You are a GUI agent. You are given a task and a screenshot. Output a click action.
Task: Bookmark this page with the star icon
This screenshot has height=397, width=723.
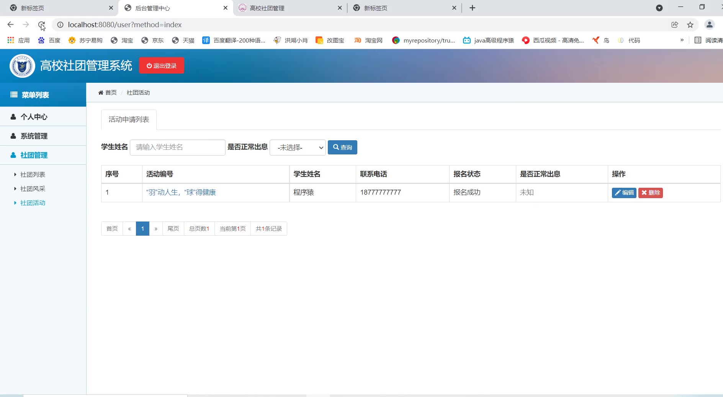[690, 25]
